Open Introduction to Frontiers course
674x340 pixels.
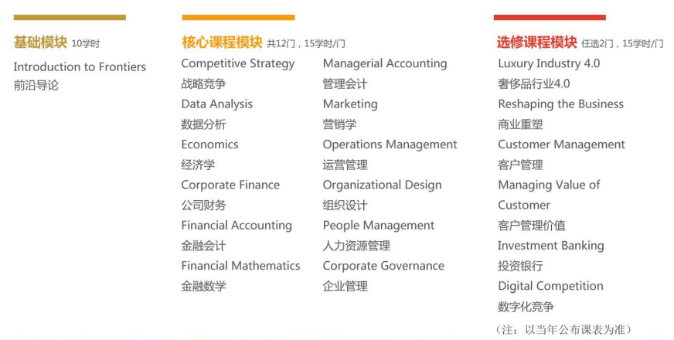[80, 66]
